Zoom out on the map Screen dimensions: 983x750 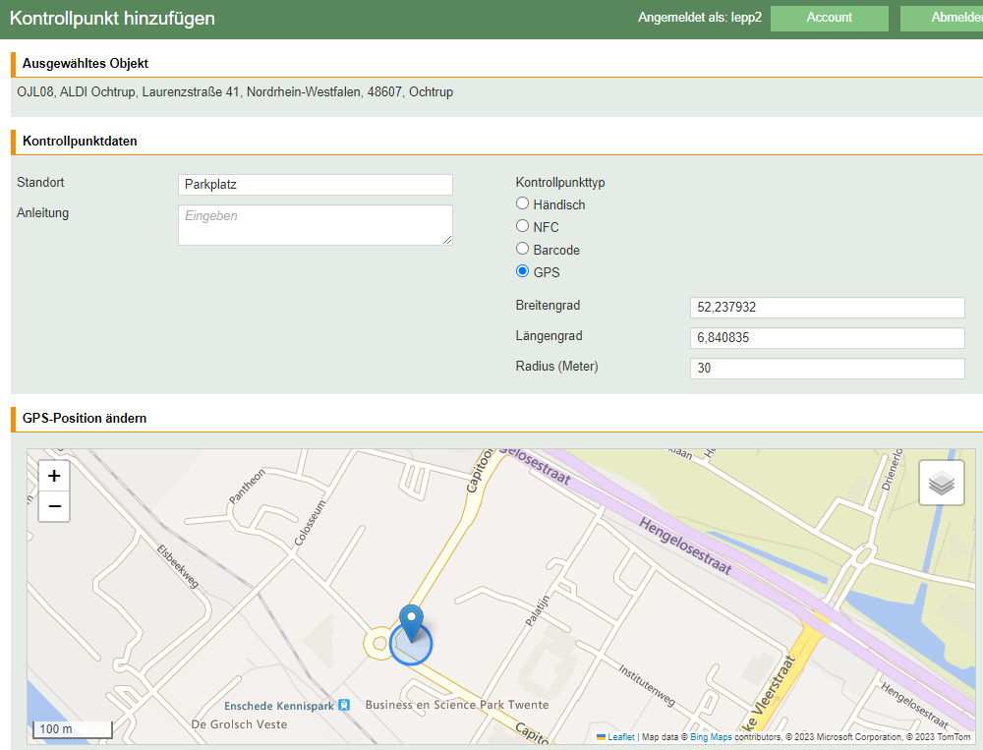click(54, 506)
